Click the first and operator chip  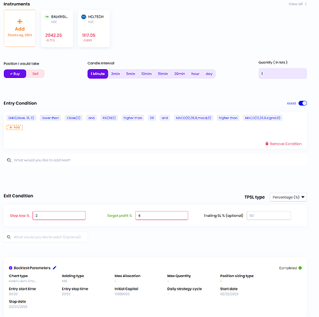tap(91, 118)
